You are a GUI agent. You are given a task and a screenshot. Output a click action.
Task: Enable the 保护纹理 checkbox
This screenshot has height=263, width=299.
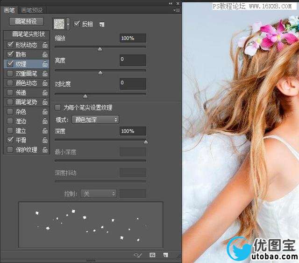click(10, 149)
